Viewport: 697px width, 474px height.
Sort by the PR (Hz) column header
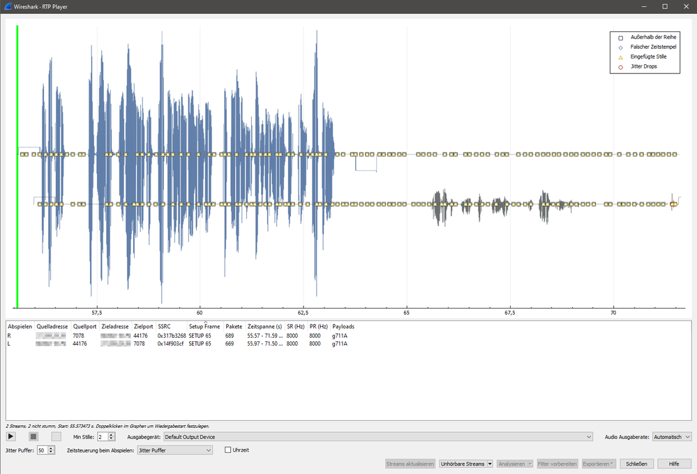coord(318,327)
